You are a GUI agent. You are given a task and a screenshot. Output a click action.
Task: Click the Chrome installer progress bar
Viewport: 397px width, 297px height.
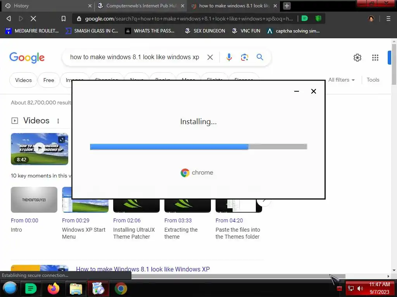pos(198,147)
